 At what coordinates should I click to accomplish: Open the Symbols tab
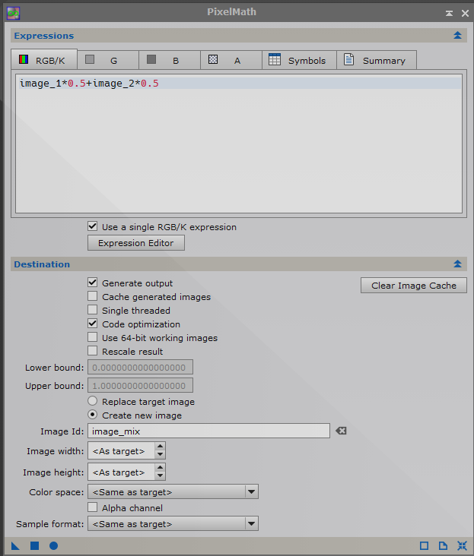click(299, 60)
